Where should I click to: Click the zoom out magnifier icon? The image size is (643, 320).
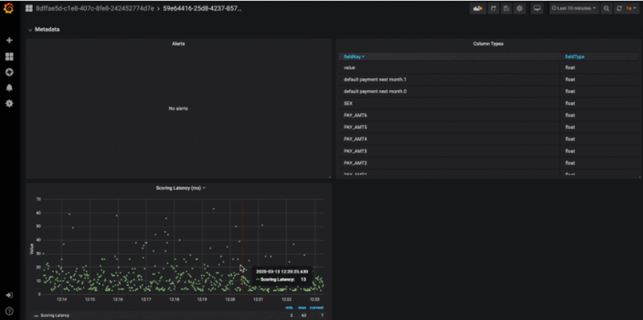(x=606, y=9)
